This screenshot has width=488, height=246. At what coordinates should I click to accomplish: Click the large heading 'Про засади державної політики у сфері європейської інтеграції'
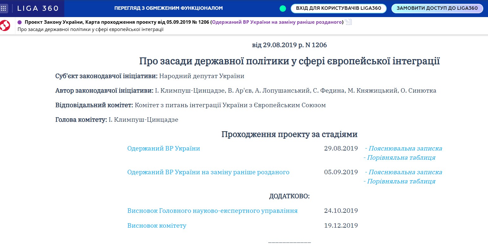point(289,61)
